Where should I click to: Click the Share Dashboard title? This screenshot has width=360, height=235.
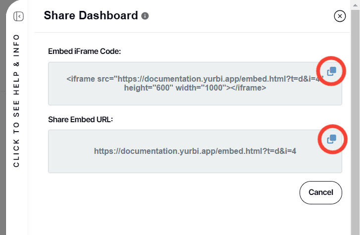(91, 16)
